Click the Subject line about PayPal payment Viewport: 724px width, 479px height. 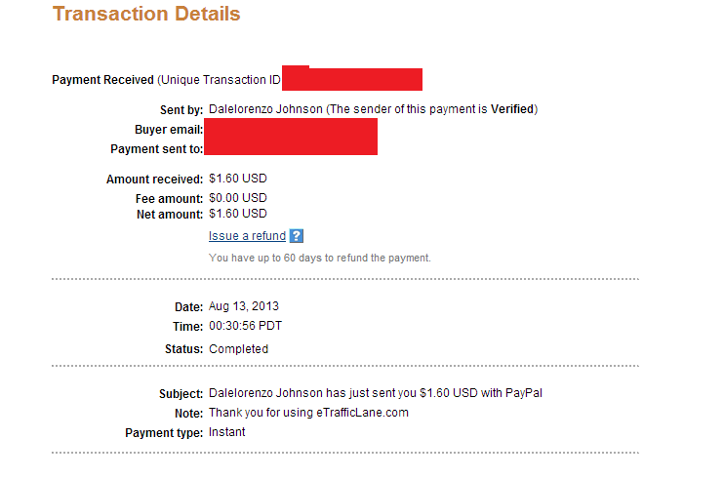(376, 393)
